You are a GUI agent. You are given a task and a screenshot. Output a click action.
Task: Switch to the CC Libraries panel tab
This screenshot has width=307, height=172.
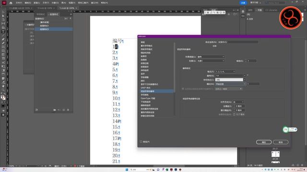pos(271,10)
